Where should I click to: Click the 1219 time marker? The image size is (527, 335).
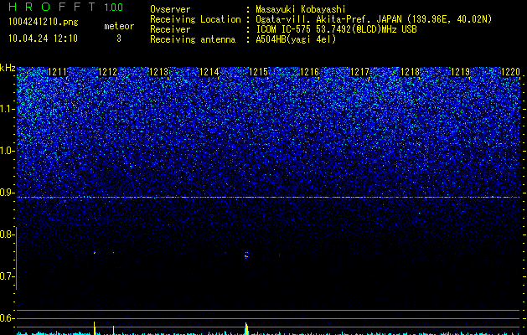coord(460,72)
